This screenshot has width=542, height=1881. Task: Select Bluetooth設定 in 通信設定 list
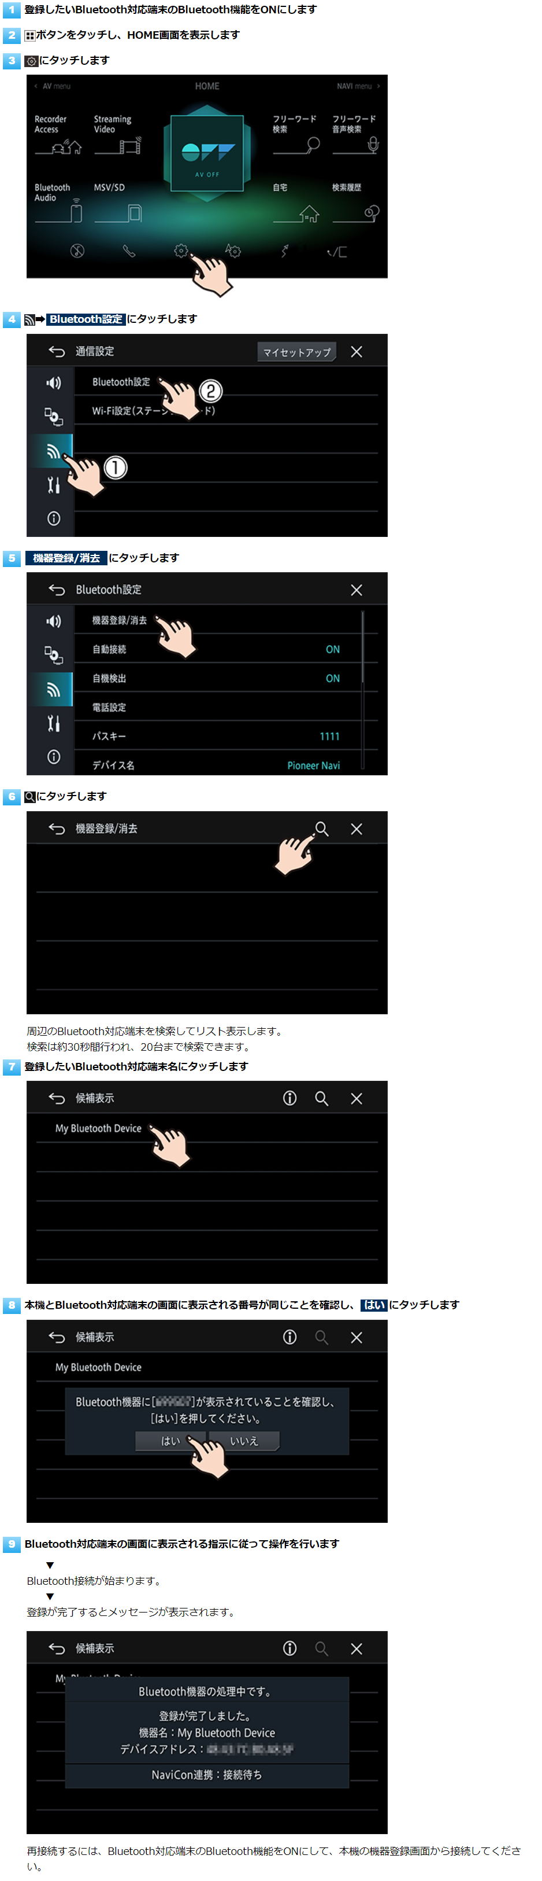coord(226,381)
